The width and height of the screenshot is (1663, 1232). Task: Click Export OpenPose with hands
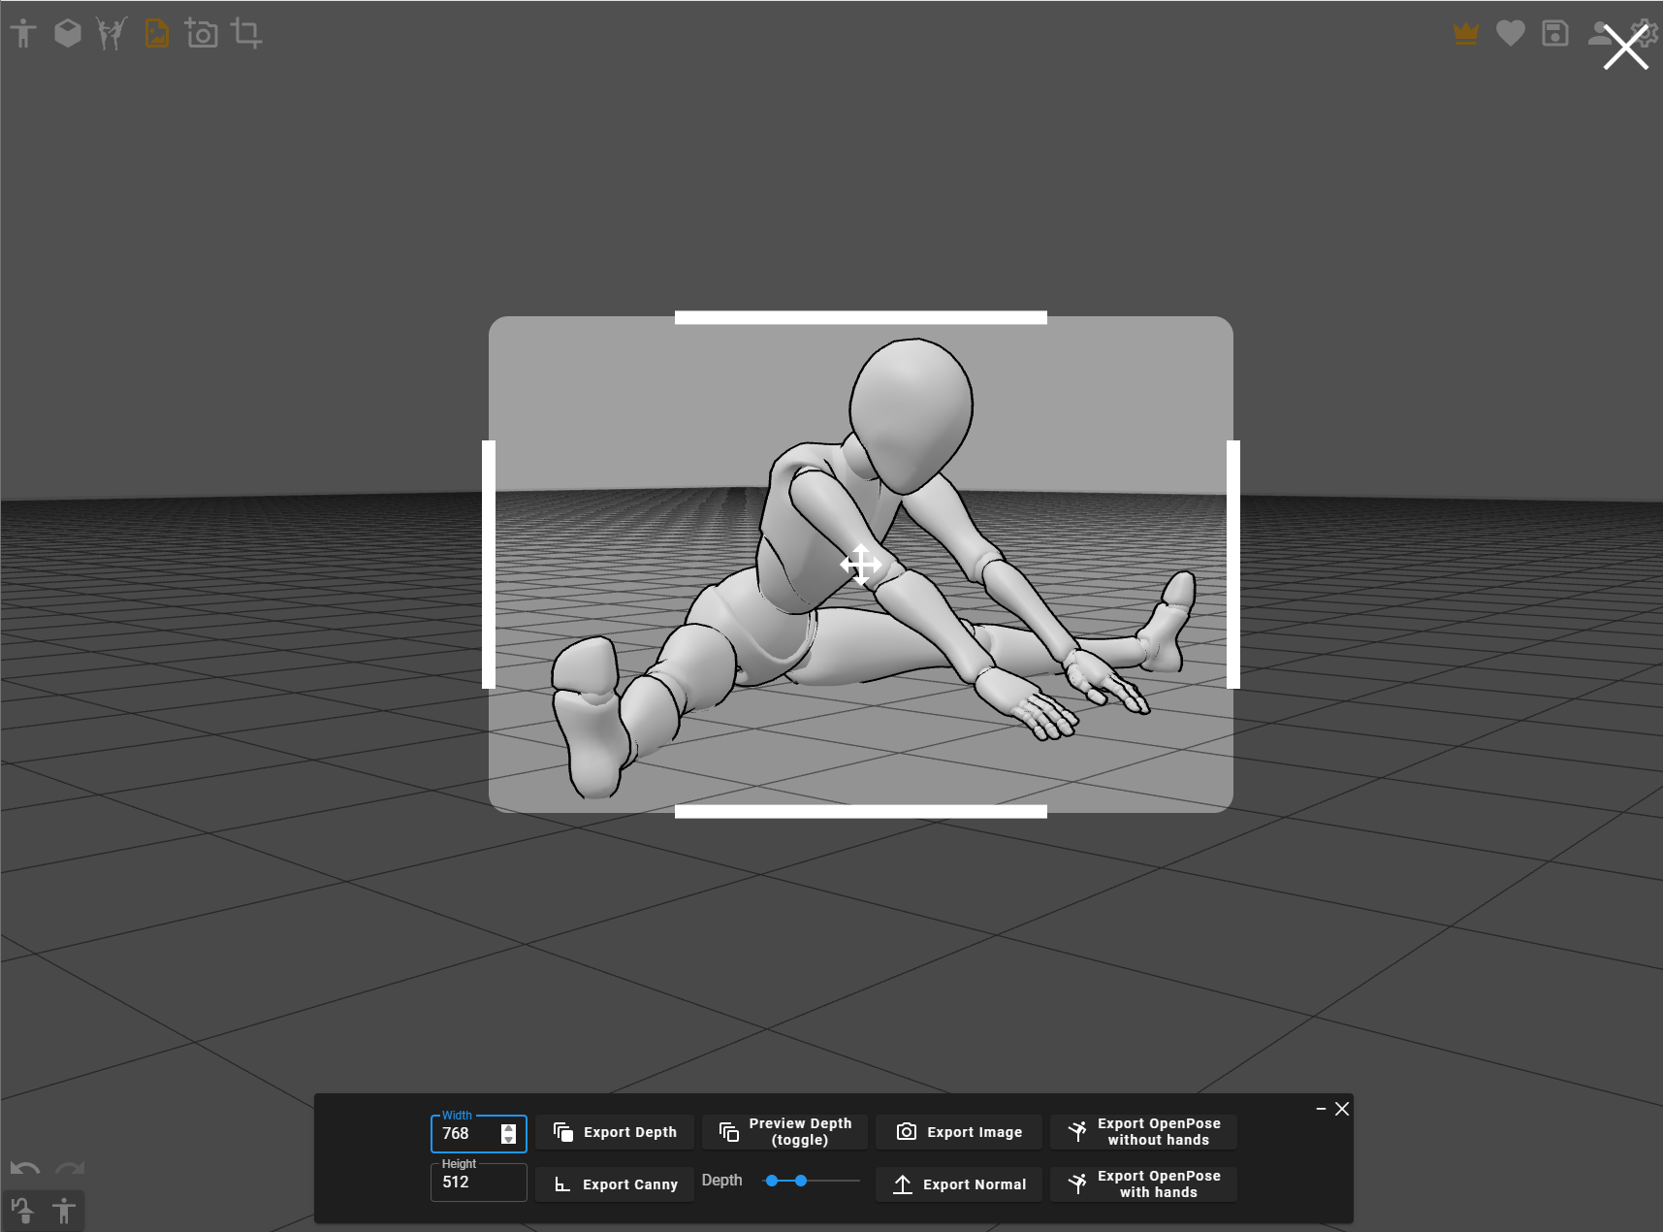(x=1143, y=1184)
